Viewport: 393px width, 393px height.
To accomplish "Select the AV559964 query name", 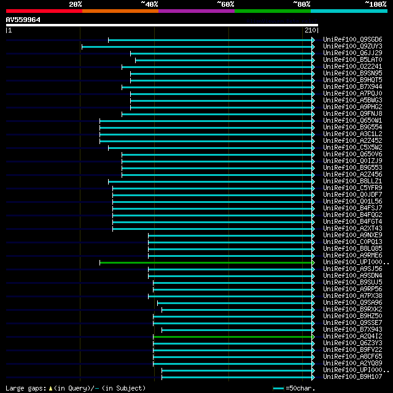I will pyautogui.click(x=23, y=20).
